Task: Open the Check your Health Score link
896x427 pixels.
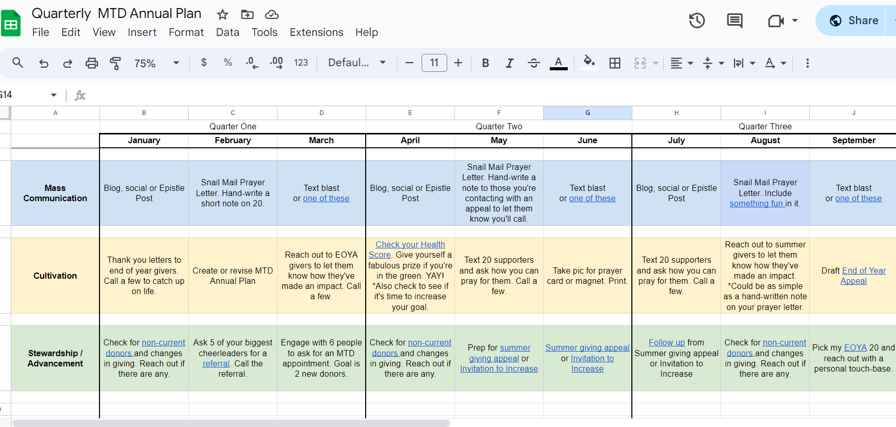Action: pos(410,245)
